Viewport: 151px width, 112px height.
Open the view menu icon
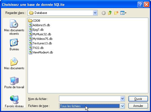[123, 13]
